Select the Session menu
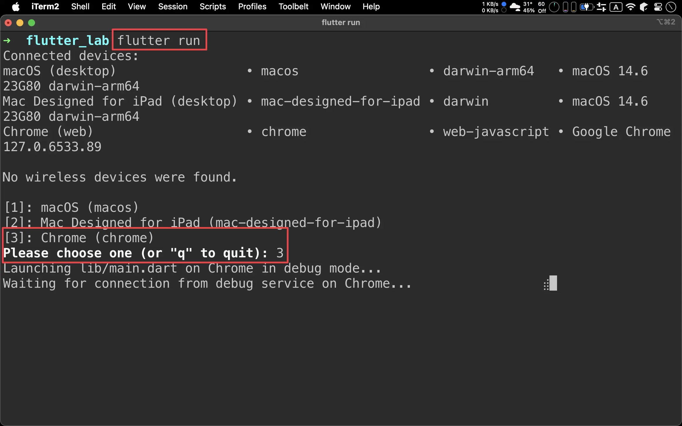682x426 pixels. (x=172, y=6)
